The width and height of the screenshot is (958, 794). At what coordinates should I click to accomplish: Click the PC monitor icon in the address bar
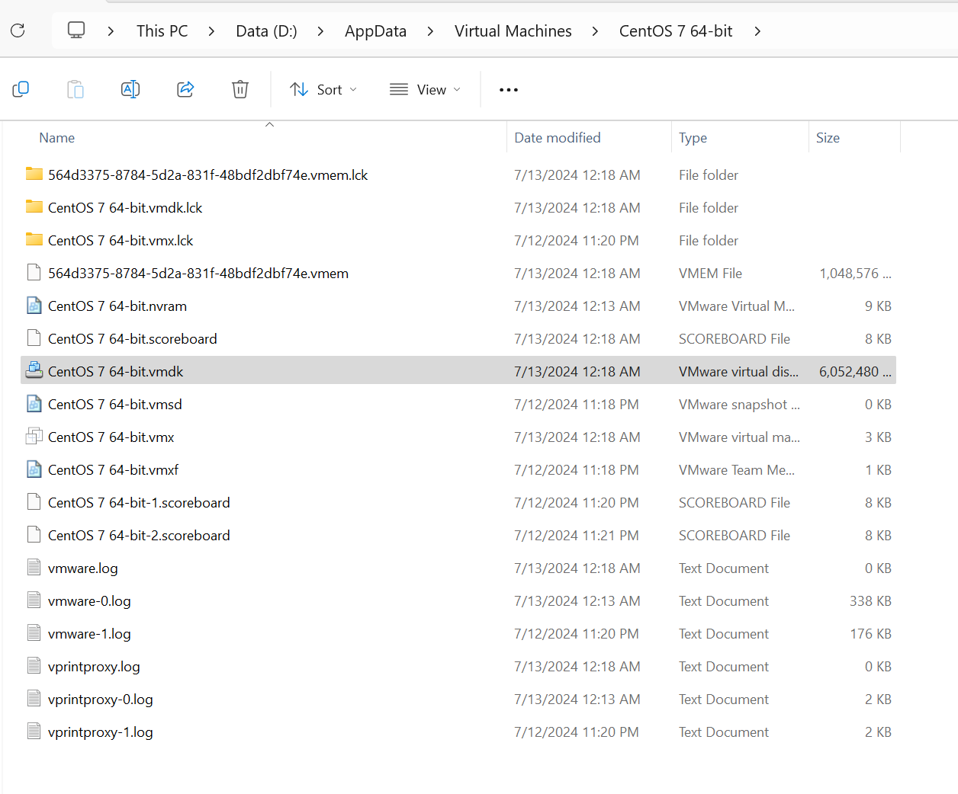[76, 30]
